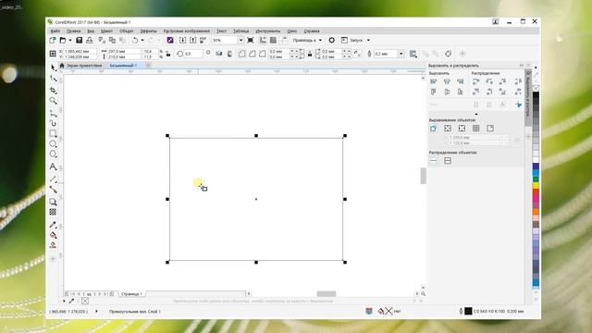Open the Object (Объект) menu

pyautogui.click(x=127, y=31)
